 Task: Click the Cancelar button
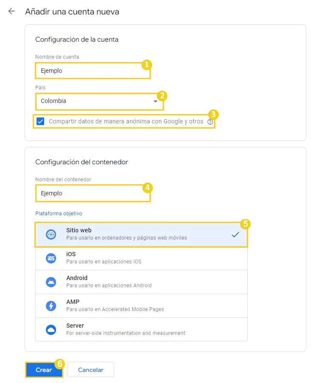pyautogui.click(x=91, y=370)
